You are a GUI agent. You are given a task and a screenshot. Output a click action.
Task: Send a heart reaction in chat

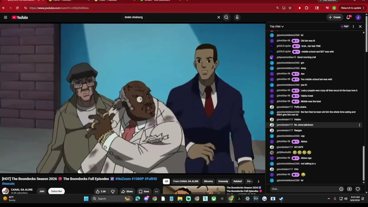tap(358, 189)
